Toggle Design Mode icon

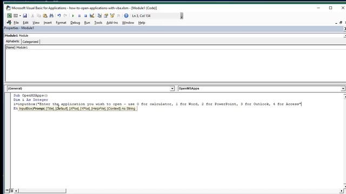point(92,16)
